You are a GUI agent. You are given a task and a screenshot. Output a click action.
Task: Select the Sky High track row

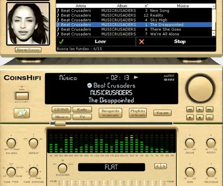click(x=134, y=20)
